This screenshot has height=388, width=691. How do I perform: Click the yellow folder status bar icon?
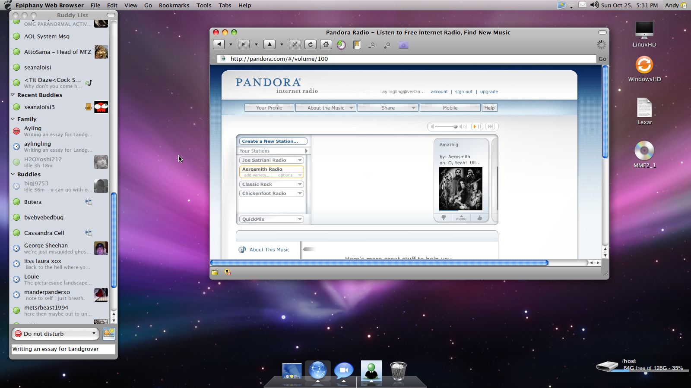coord(215,272)
